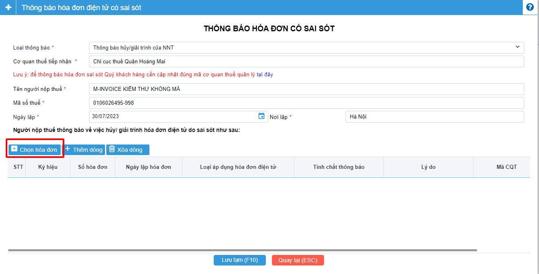Click Quay lại (ESC) button
The width and height of the screenshot is (539, 274).
pyautogui.click(x=298, y=260)
